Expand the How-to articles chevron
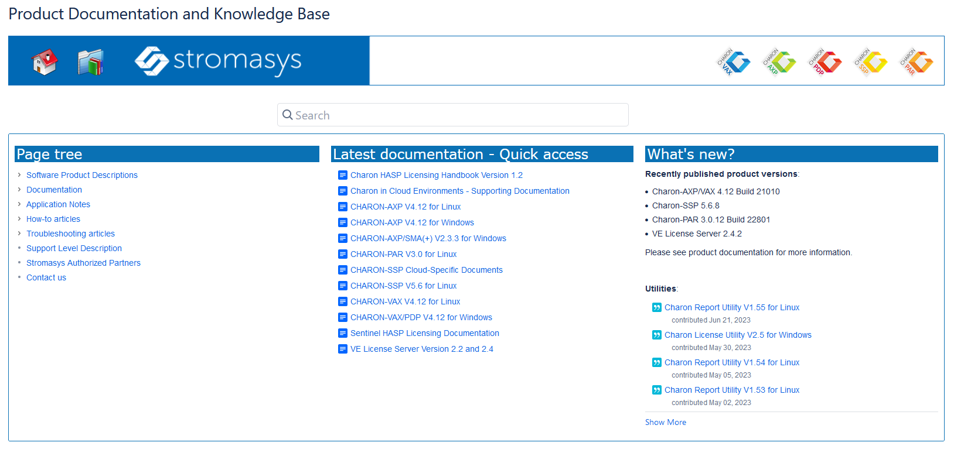Screen dimensions: 954x456 click(19, 218)
